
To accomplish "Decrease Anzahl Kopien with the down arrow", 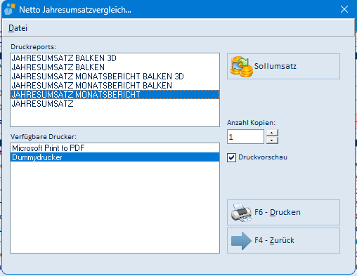I will coord(272,140).
